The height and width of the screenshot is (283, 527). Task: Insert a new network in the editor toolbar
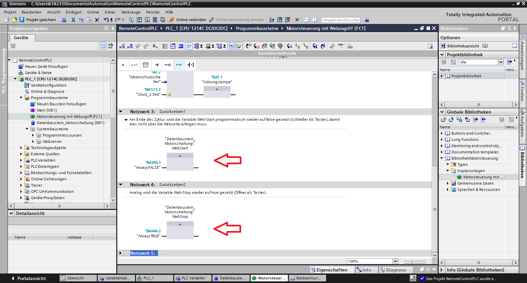122,46
